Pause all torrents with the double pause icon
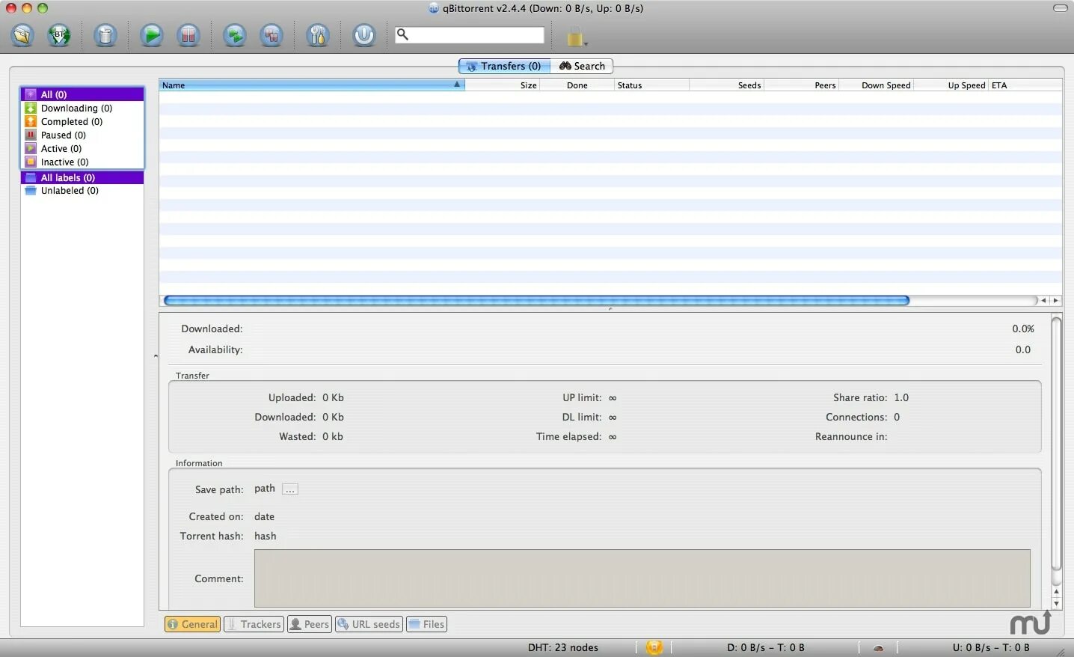Screen dimensions: 1074x657 [271, 35]
